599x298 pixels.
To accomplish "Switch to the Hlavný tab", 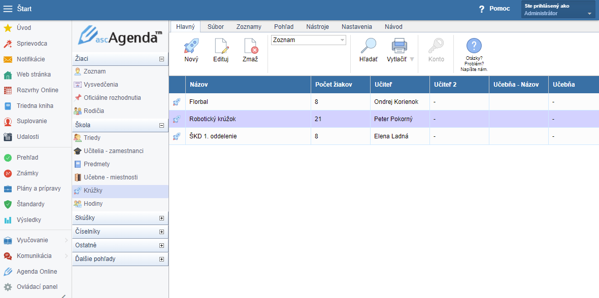I will coord(185,27).
